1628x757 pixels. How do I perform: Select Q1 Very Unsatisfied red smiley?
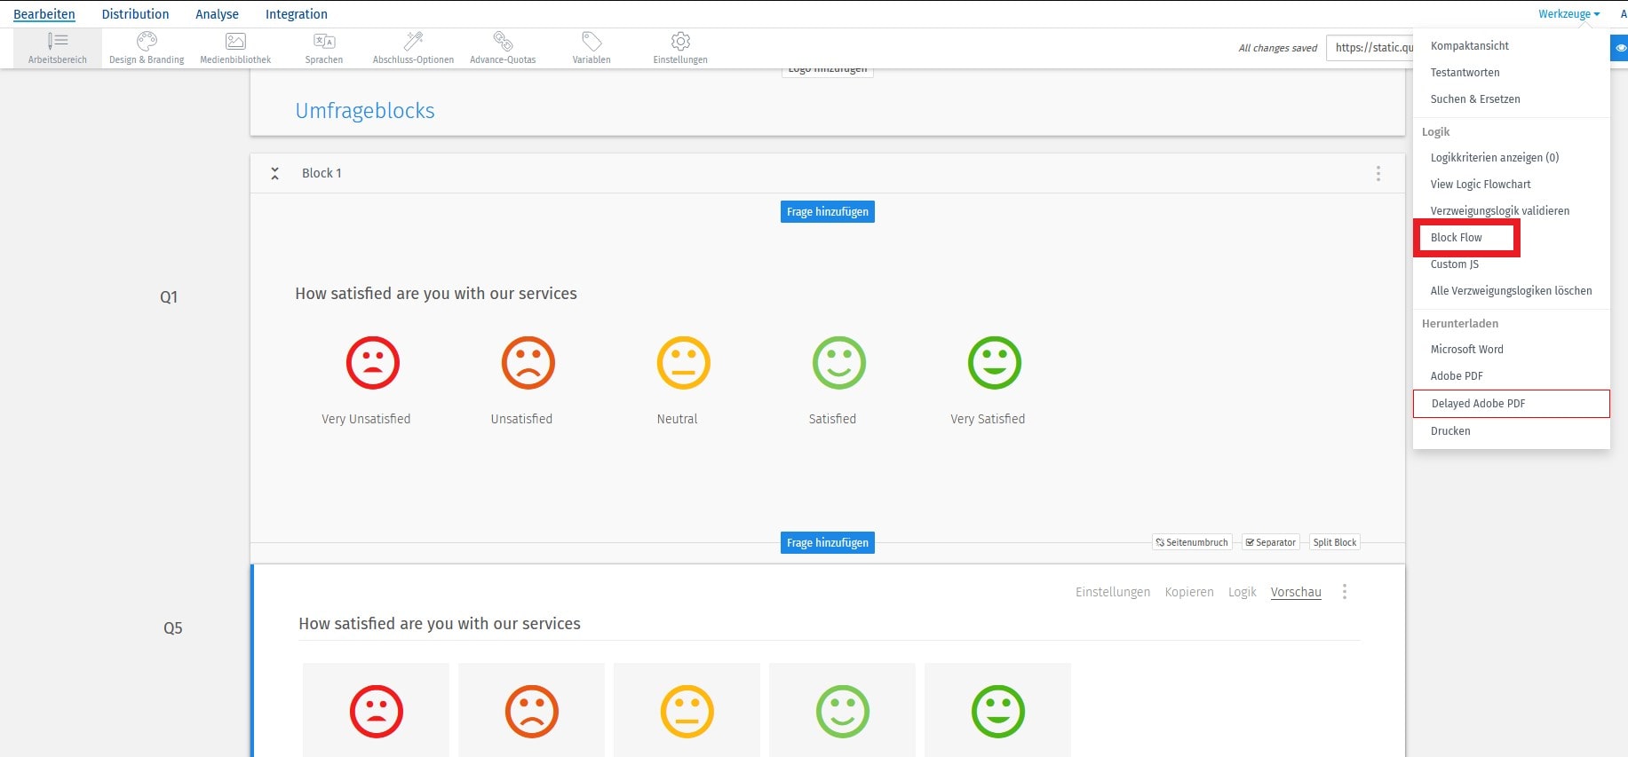click(x=373, y=363)
